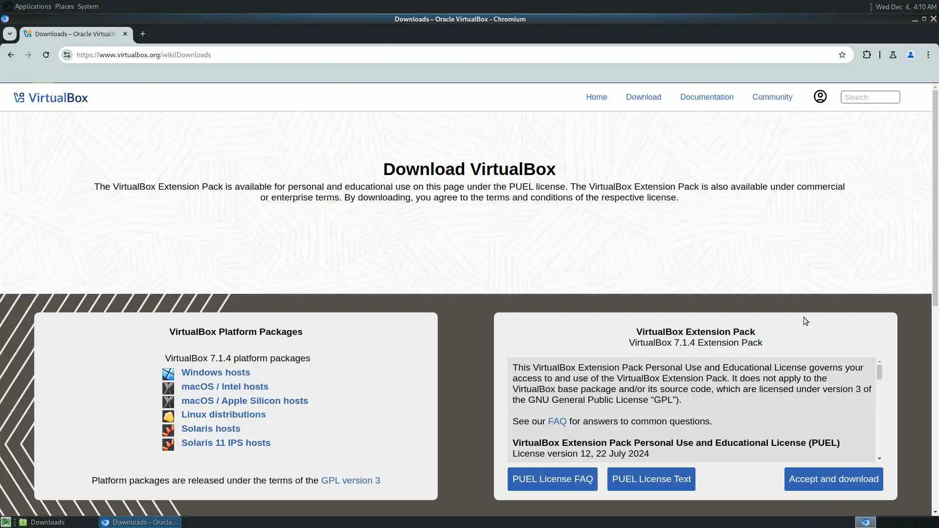Open the browser Extensions puzzle icon
The image size is (939, 528).
(x=867, y=55)
